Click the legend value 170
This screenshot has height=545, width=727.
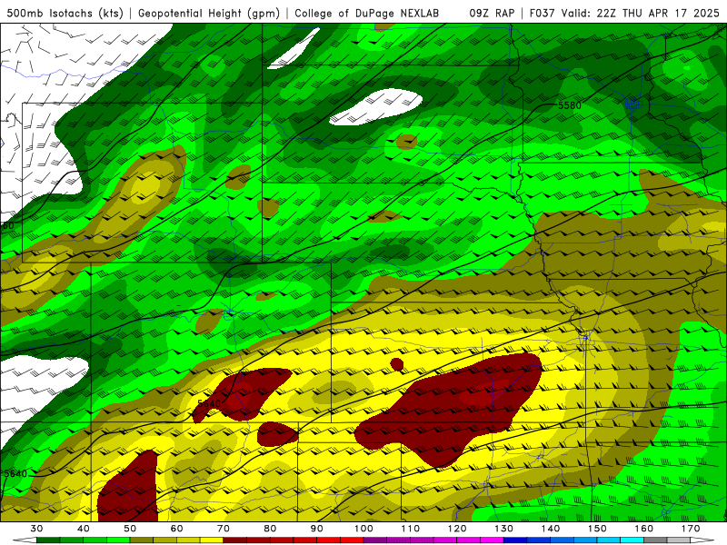(x=691, y=529)
